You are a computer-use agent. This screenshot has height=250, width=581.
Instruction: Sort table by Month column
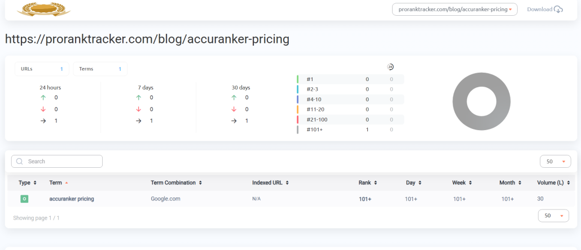(x=510, y=182)
